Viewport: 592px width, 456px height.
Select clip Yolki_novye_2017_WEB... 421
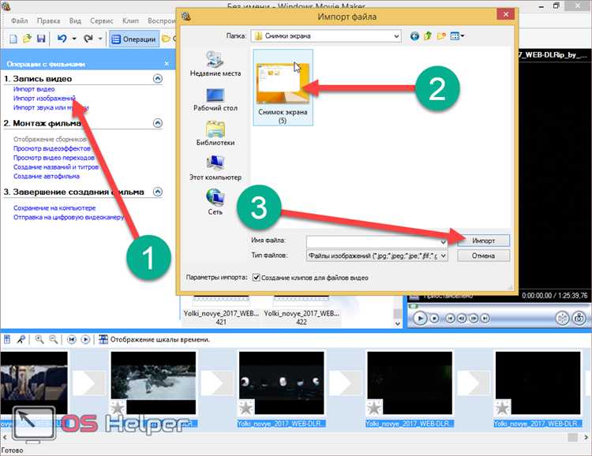[x=221, y=311]
